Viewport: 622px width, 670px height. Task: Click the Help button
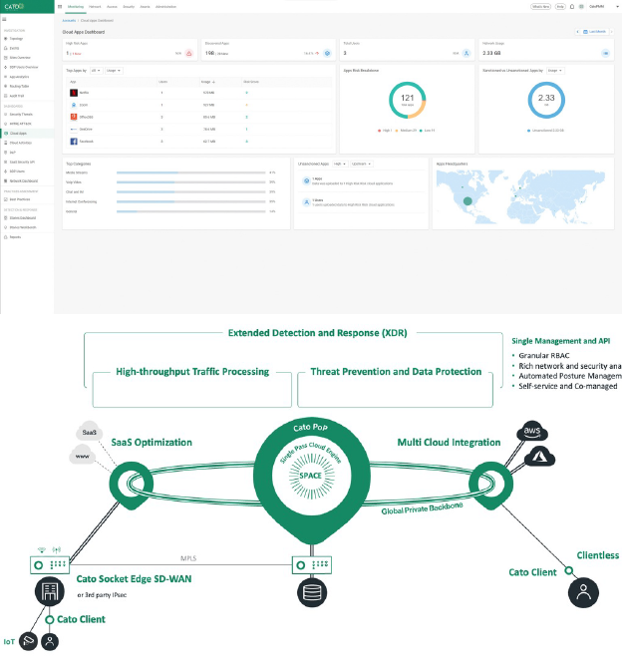click(560, 7)
